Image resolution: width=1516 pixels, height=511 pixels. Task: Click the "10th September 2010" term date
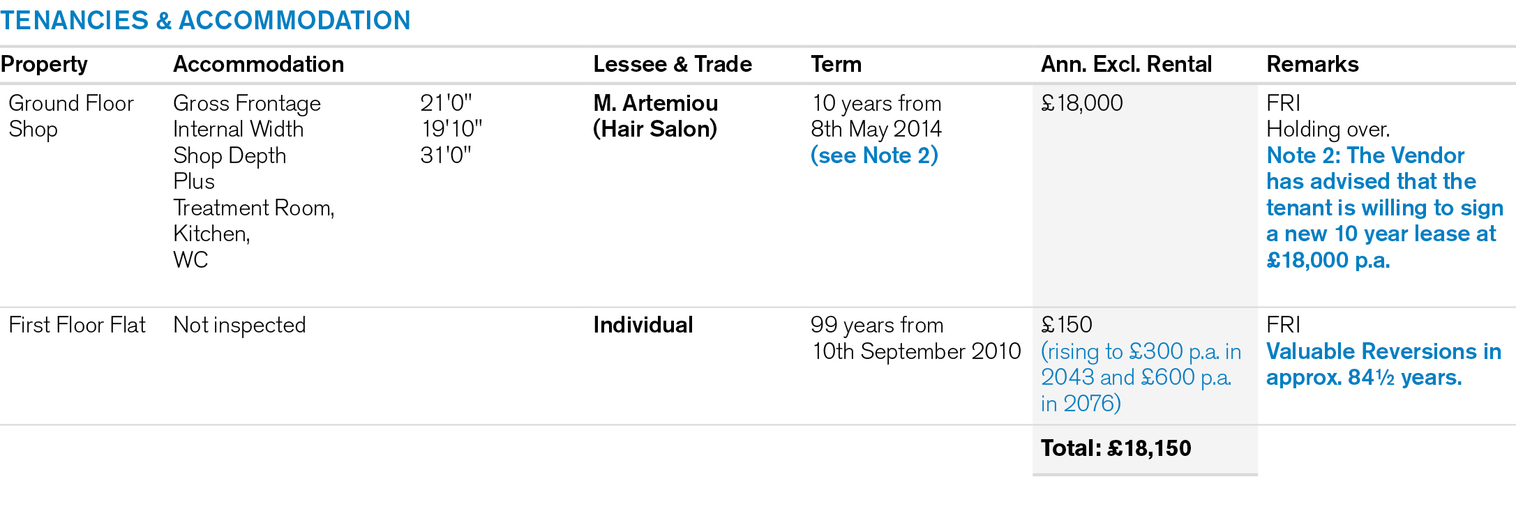[915, 351]
